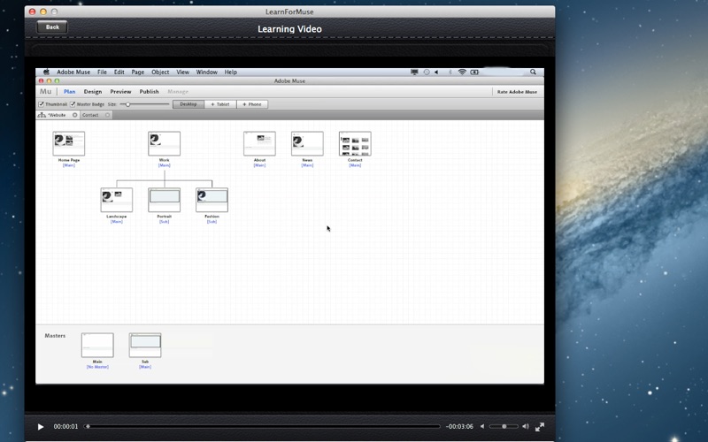Screen dimensions: 708x442
Task: Select the Fashion page thumbnail
Action: click(x=212, y=200)
